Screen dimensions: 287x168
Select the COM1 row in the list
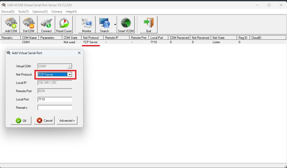(x=143, y=42)
